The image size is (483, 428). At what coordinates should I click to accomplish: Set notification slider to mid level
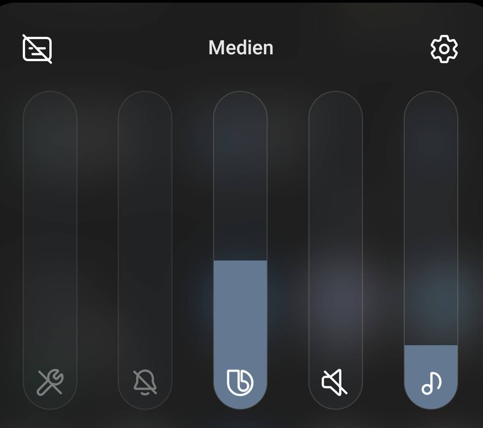pyautogui.click(x=145, y=250)
